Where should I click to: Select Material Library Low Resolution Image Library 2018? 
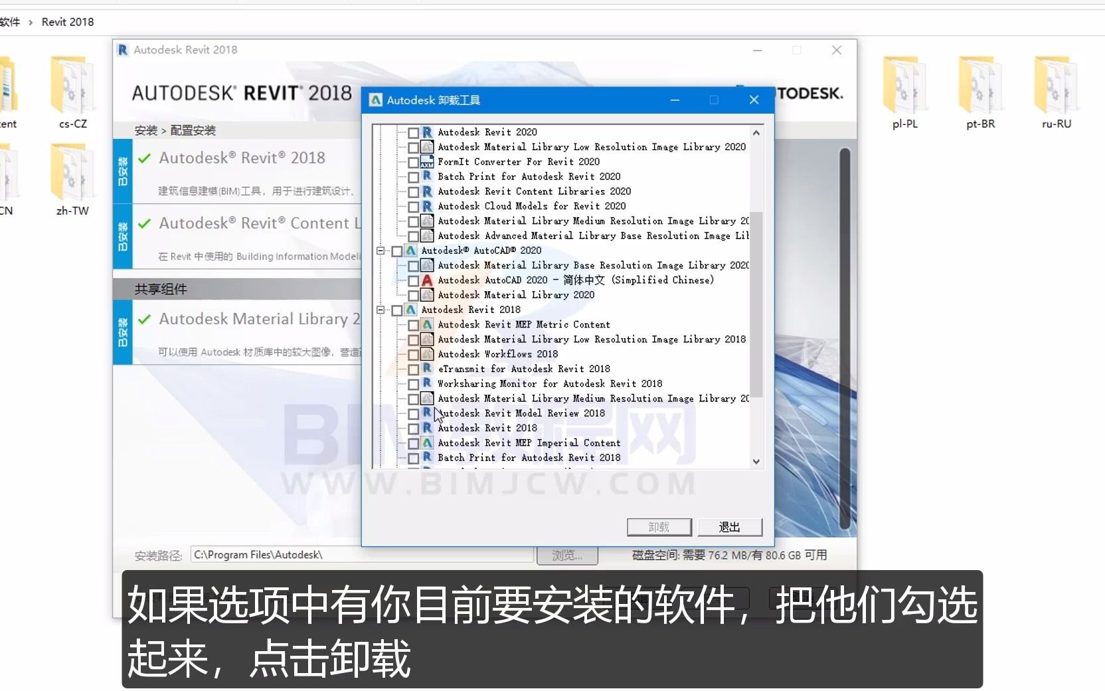point(592,340)
